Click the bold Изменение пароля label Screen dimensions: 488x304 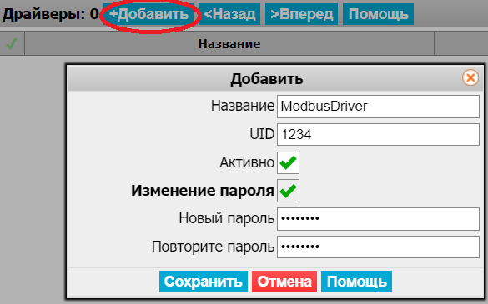203,191
